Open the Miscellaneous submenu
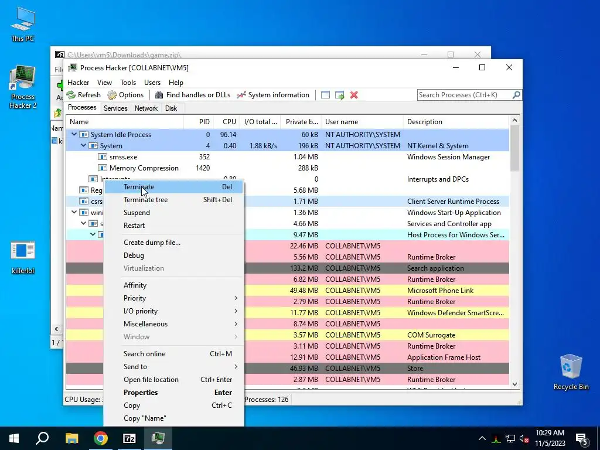 click(173, 324)
